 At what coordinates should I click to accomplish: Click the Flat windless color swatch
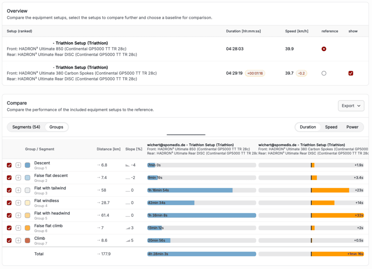point(28,203)
